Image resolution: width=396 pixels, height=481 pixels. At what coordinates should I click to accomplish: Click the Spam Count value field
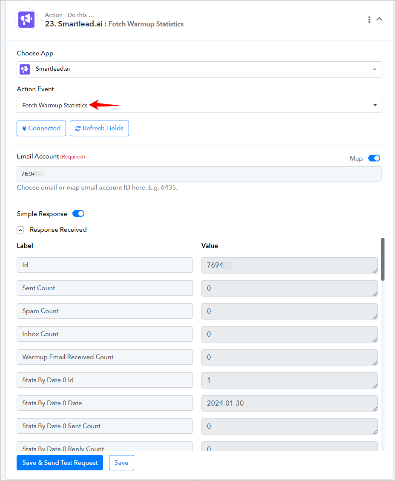(290, 311)
